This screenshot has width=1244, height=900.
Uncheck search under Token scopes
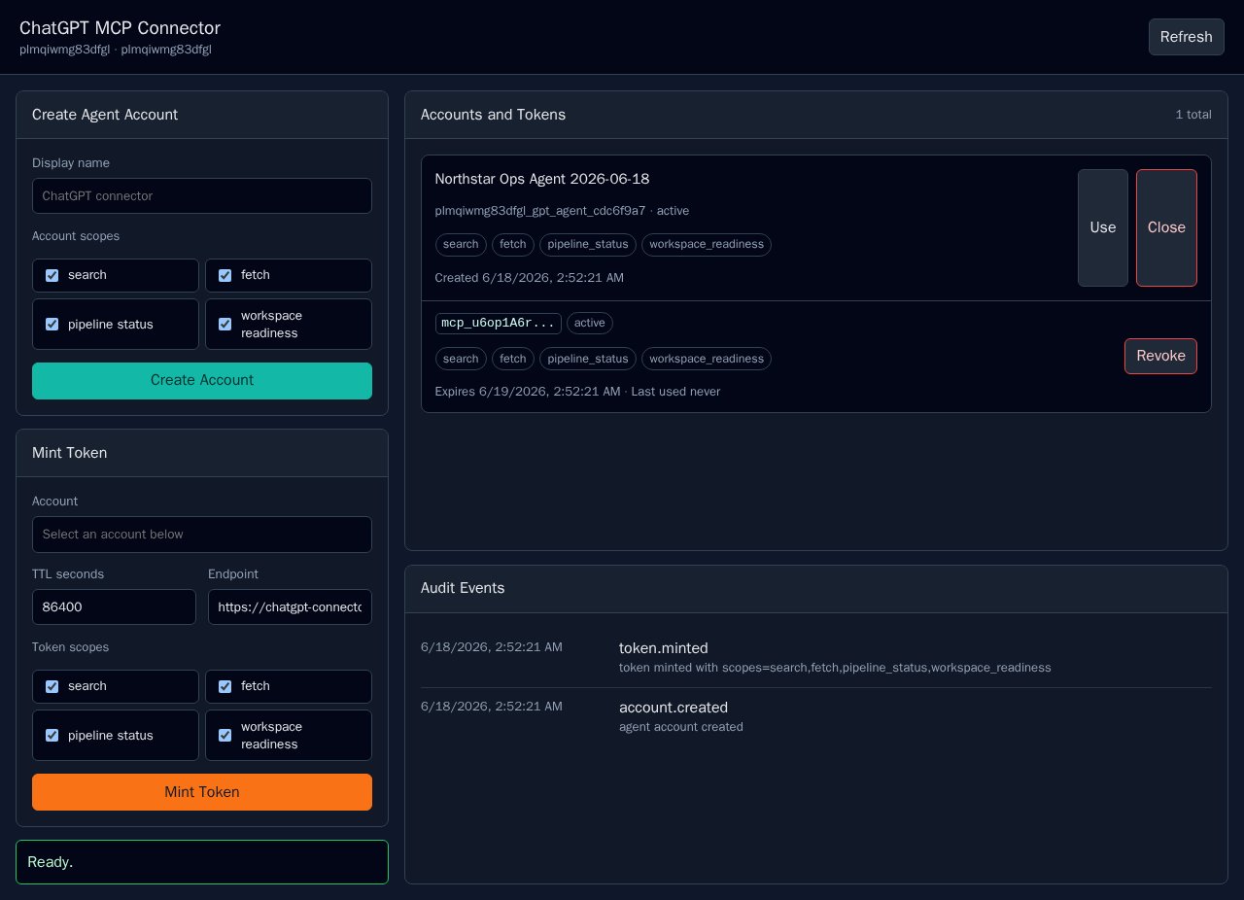tap(52, 686)
